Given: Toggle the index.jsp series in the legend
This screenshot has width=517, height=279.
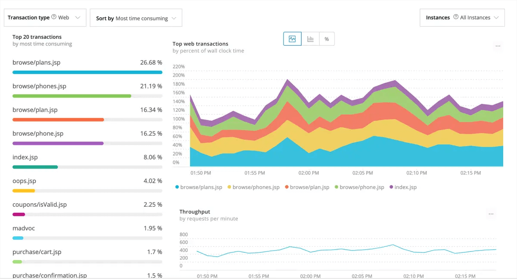Looking at the screenshot, I should click(403, 187).
